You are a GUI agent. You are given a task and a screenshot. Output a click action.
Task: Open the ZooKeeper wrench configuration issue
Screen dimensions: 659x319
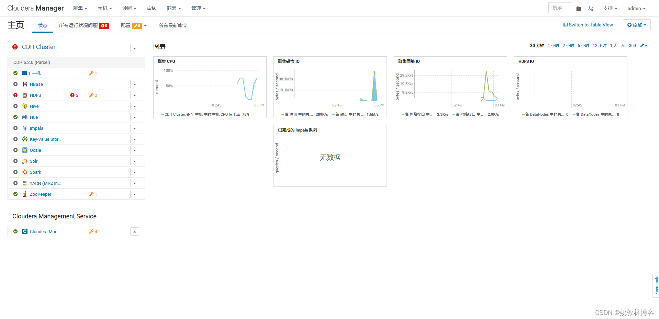click(93, 194)
